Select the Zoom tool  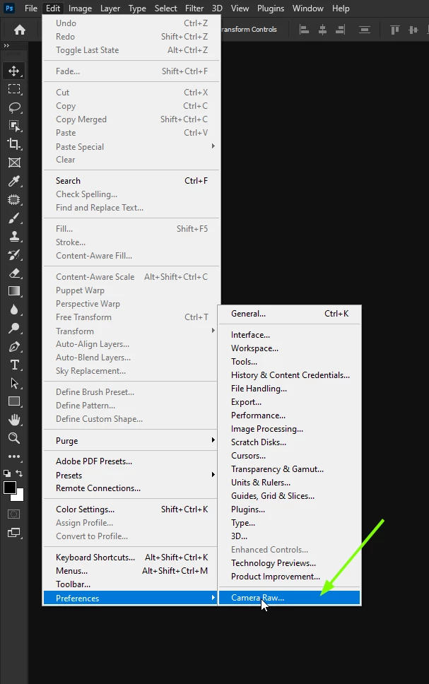pos(14,438)
